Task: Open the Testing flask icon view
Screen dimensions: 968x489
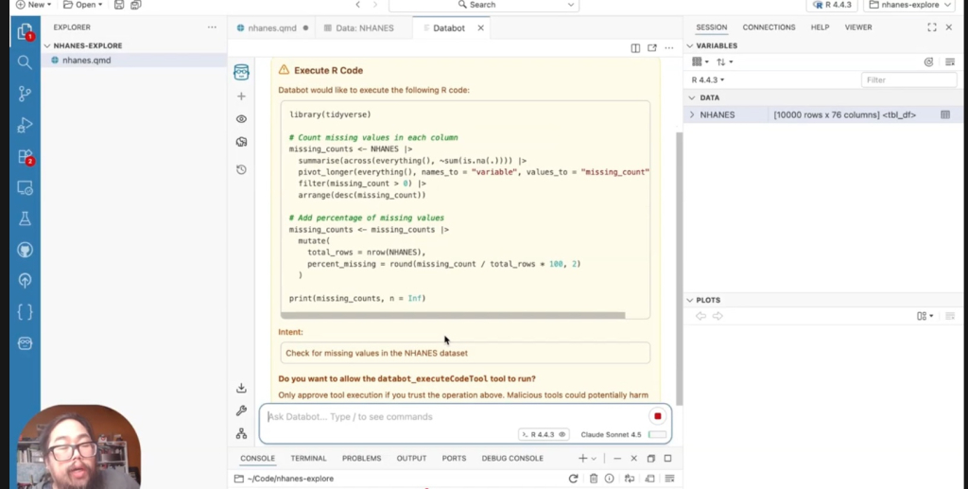Action: pos(25,218)
